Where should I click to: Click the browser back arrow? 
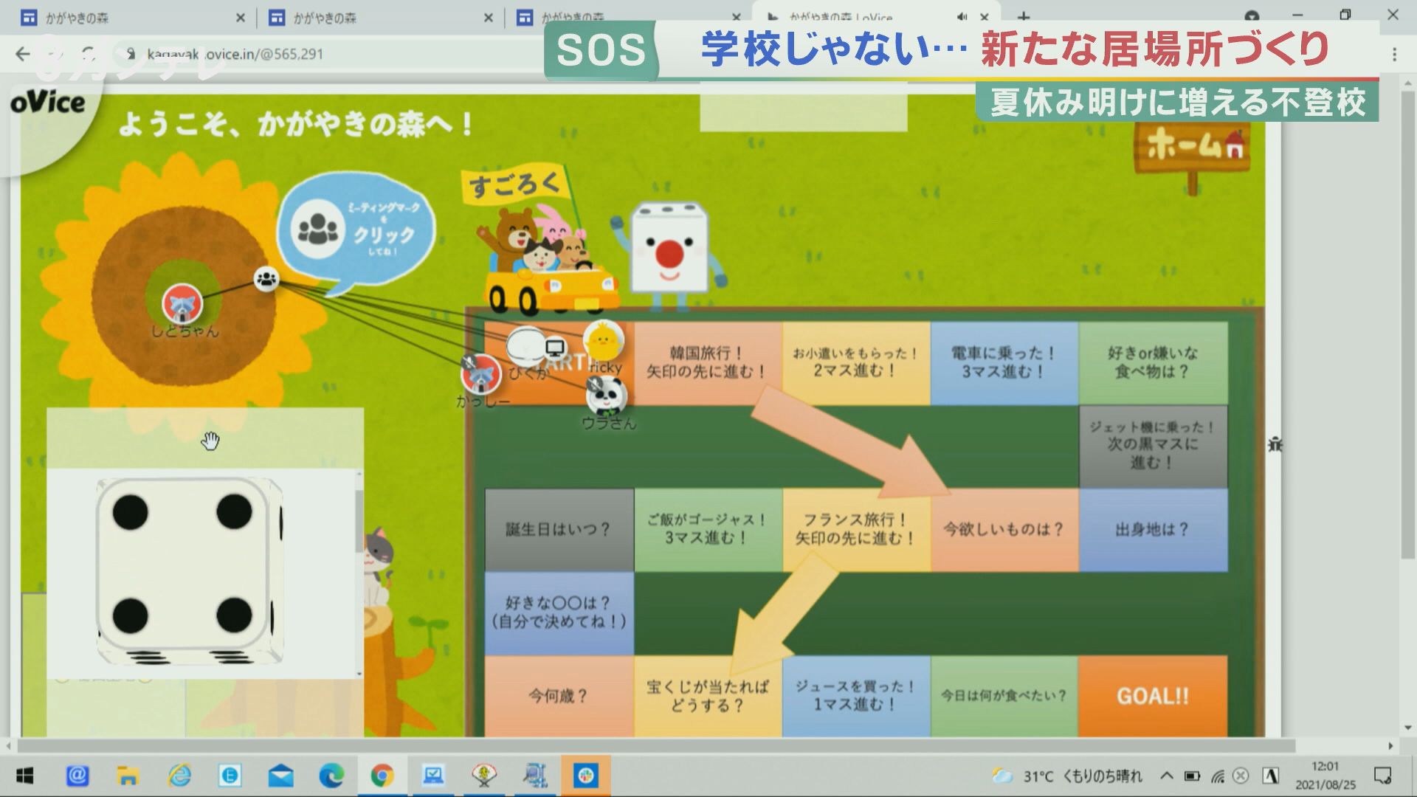[23, 54]
